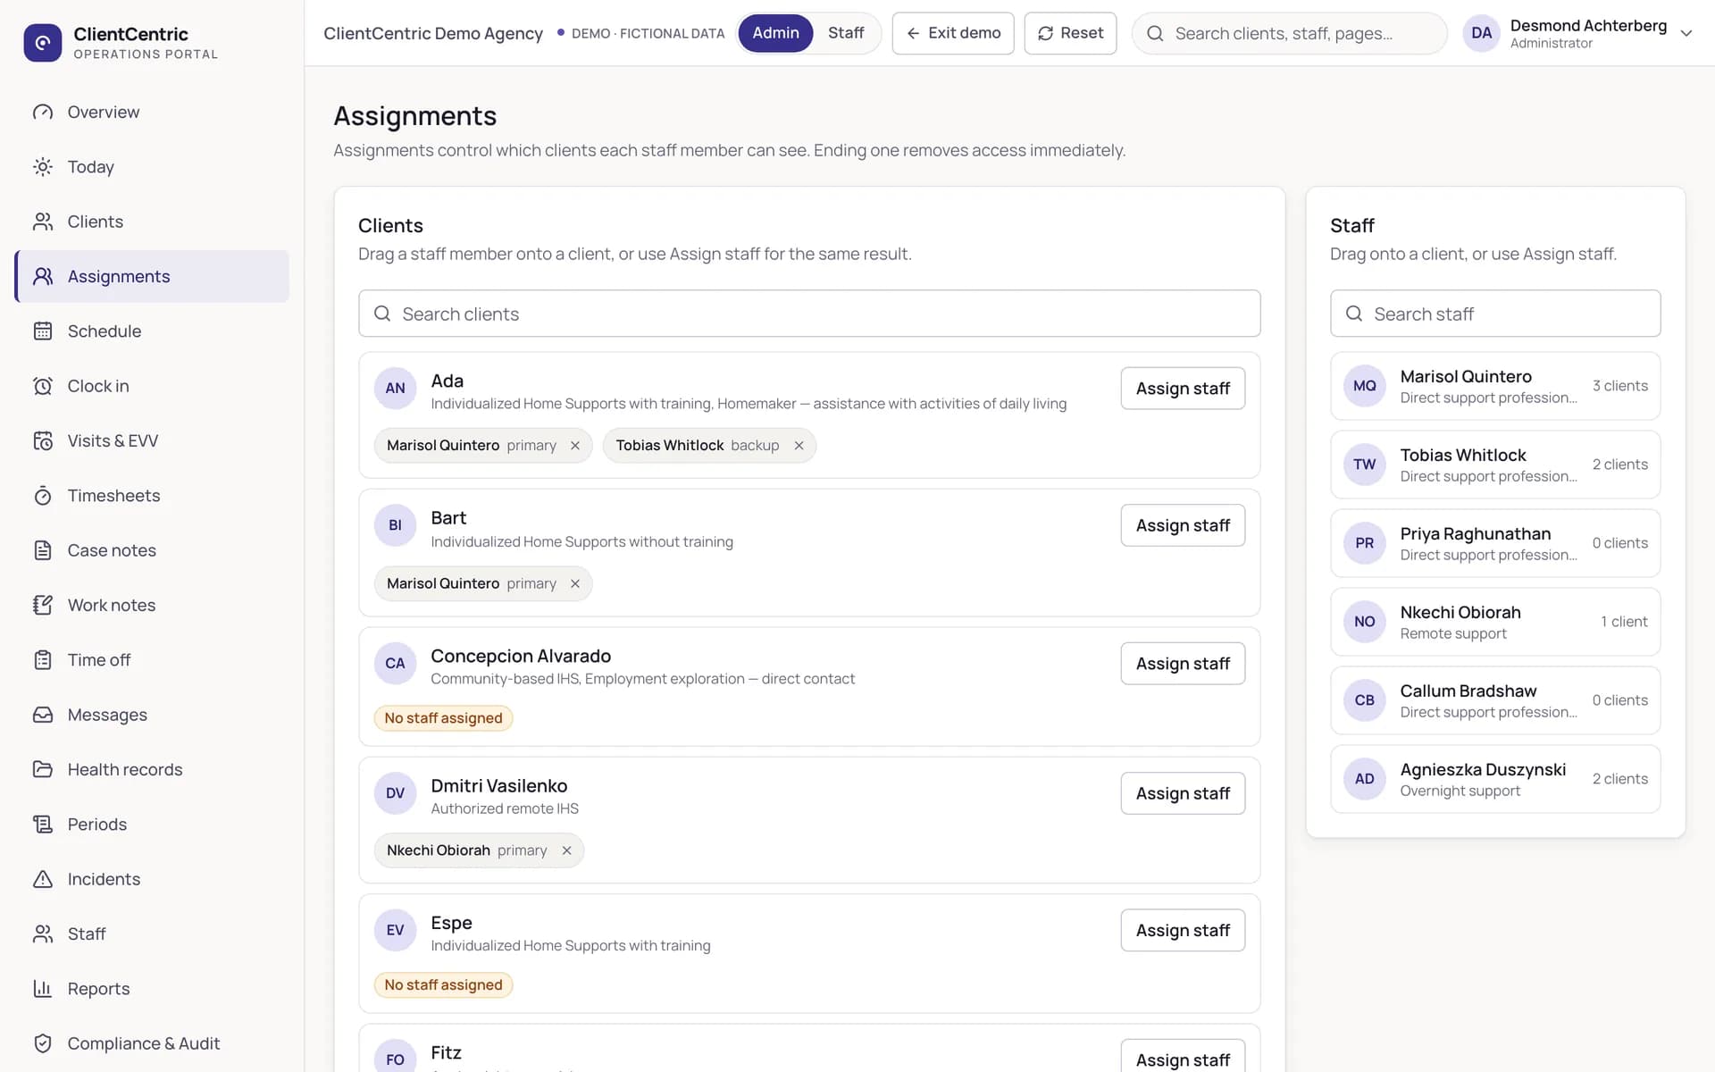
Task: Go to Compliance & Audit
Action: [x=152, y=1043]
